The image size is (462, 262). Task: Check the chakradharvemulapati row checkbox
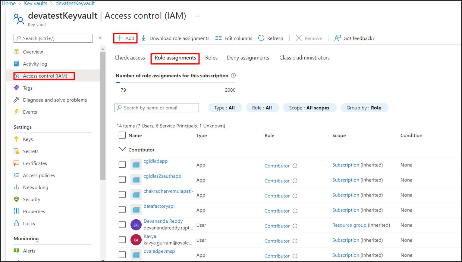point(122,195)
